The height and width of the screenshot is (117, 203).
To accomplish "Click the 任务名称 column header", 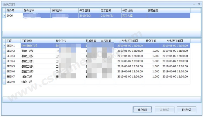I will 36,11.
